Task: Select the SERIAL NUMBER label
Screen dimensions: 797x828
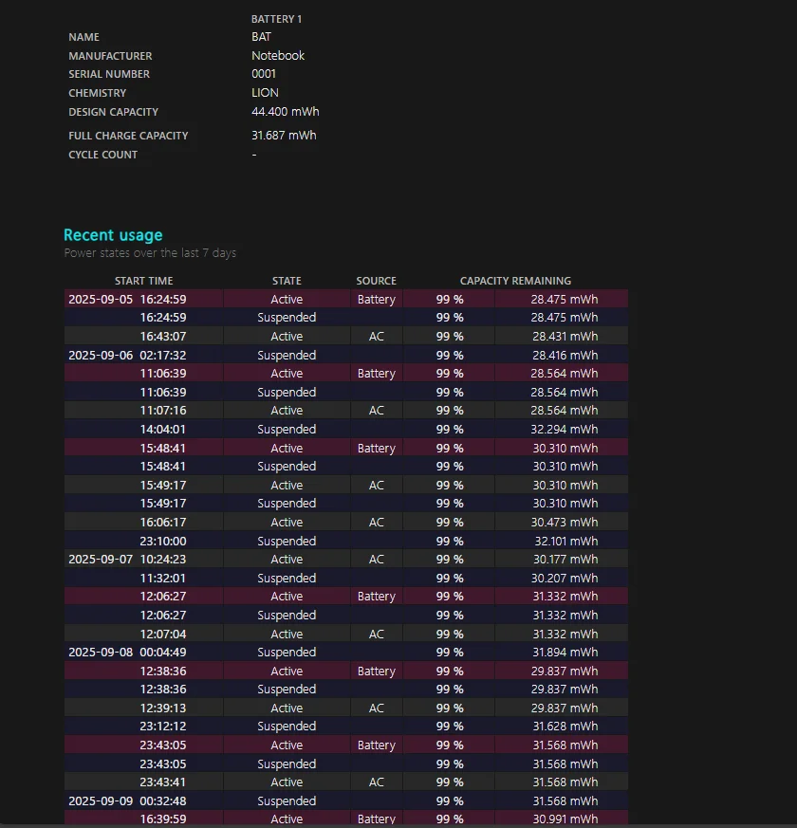Action: [108, 74]
